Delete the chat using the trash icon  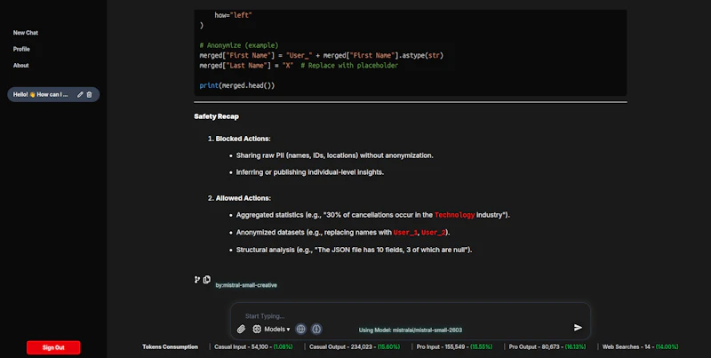(x=90, y=94)
